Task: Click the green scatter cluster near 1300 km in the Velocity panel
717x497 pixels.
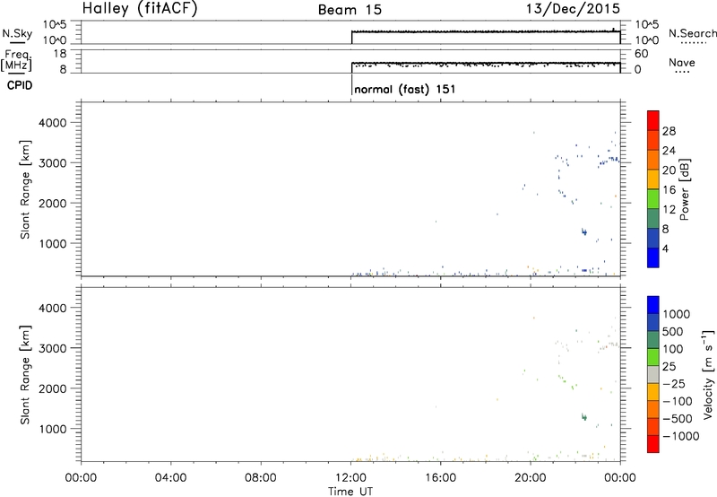Action: tap(584, 417)
